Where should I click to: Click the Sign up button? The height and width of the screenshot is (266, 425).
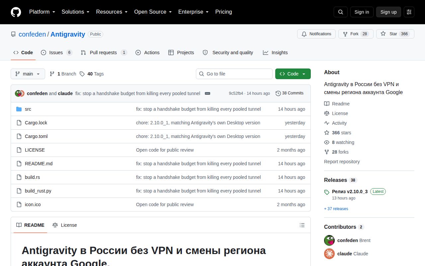tap(388, 12)
